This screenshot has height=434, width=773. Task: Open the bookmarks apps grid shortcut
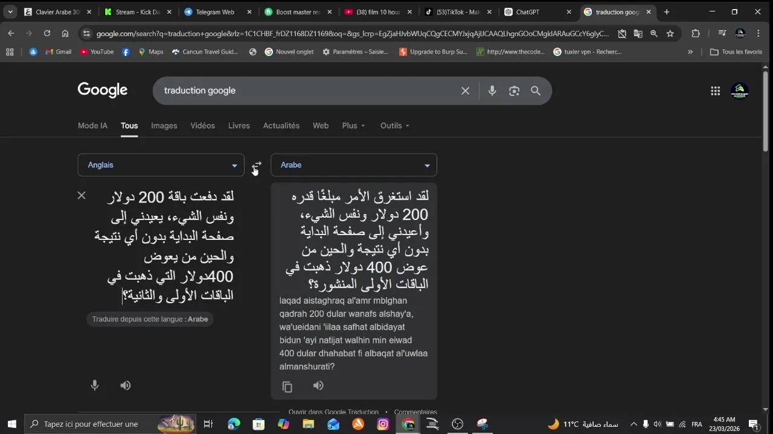10,52
